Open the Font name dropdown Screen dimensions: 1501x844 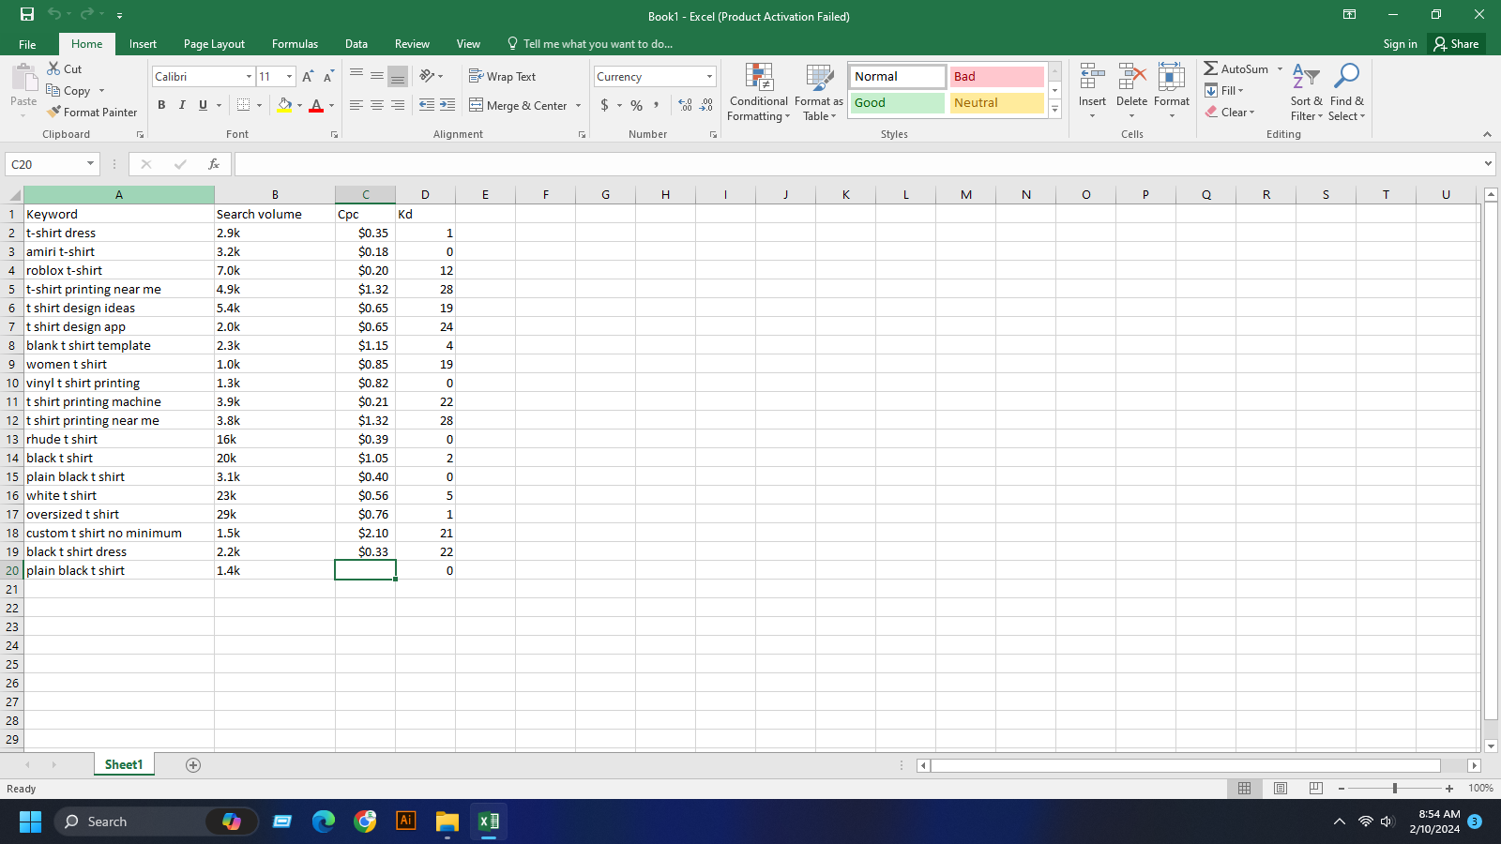pyautogui.click(x=248, y=76)
